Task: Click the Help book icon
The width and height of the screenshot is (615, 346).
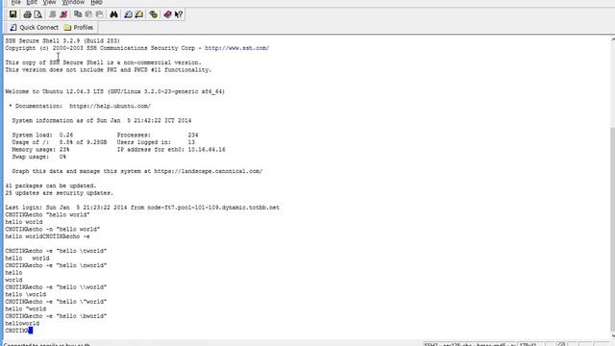Action: pos(167,14)
